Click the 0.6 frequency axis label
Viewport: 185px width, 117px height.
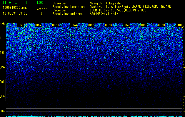click(3, 111)
